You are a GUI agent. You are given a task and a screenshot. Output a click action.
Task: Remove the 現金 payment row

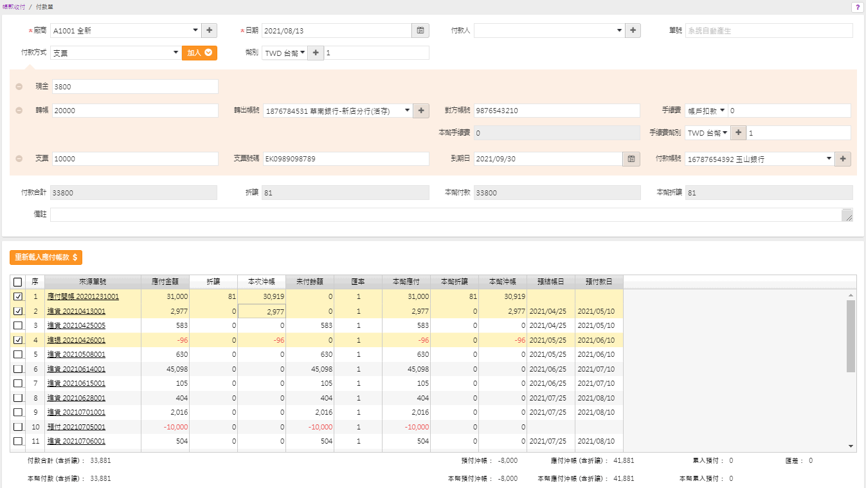(19, 86)
